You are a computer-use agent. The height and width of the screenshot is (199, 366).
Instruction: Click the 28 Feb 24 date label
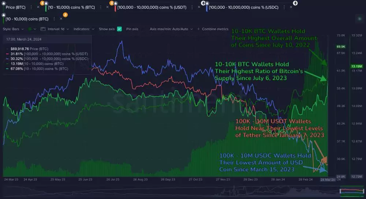tap(306, 179)
